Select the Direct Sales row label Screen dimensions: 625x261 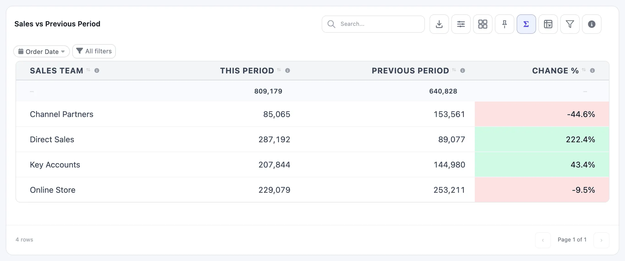(x=52, y=139)
